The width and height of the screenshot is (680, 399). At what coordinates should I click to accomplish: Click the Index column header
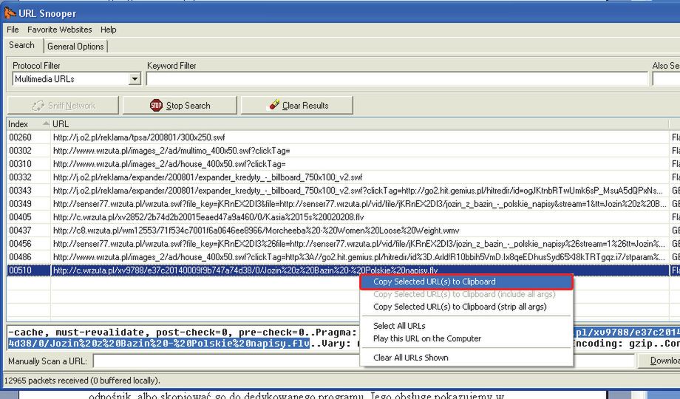(28, 124)
